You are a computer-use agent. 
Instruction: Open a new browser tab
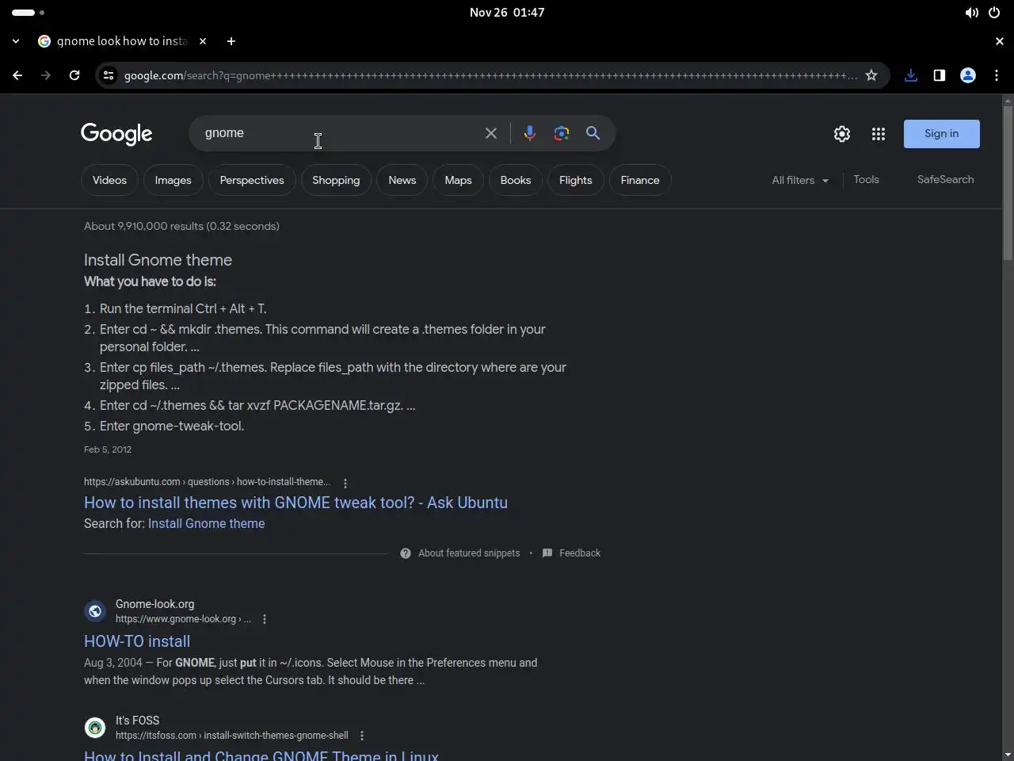(231, 41)
